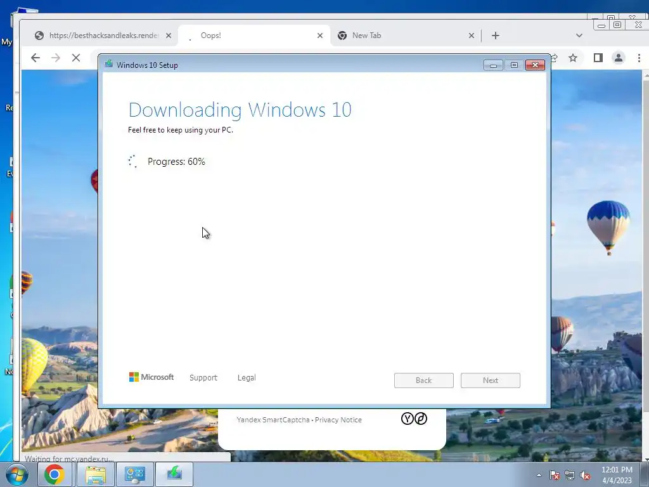Go forward in Chrome browser
The width and height of the screenshot is (649, 487).
click(56, 58)
